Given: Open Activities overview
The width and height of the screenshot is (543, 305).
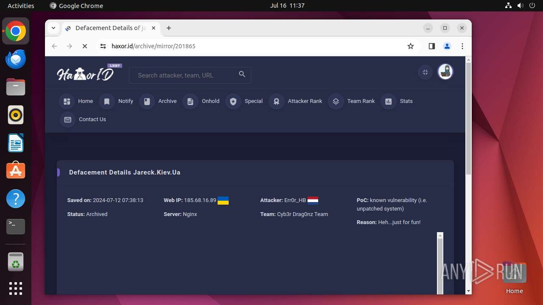Looking at the screenshot, I should point(21,6).
